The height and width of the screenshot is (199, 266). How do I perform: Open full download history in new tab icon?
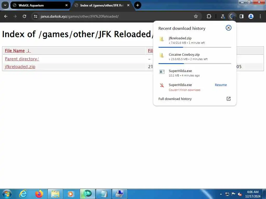[229, 99]
